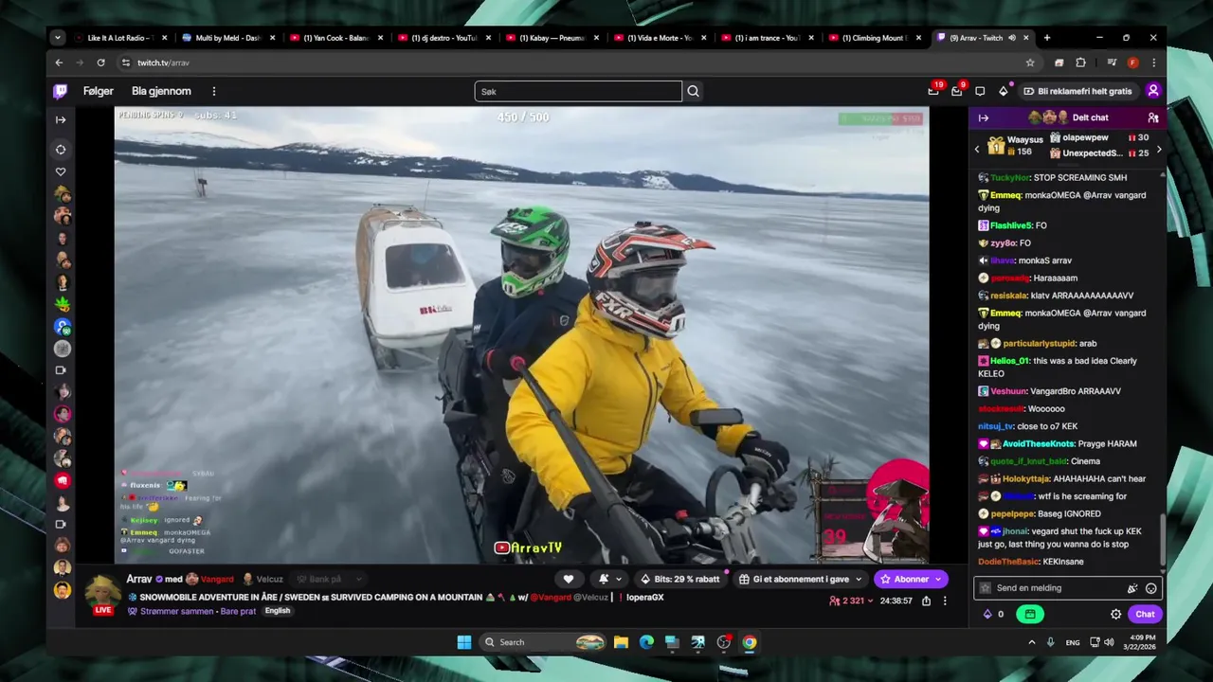Open the Bla gjennom nav item
Viewport: 1213px width, 682px height.
tap(161, 91)
